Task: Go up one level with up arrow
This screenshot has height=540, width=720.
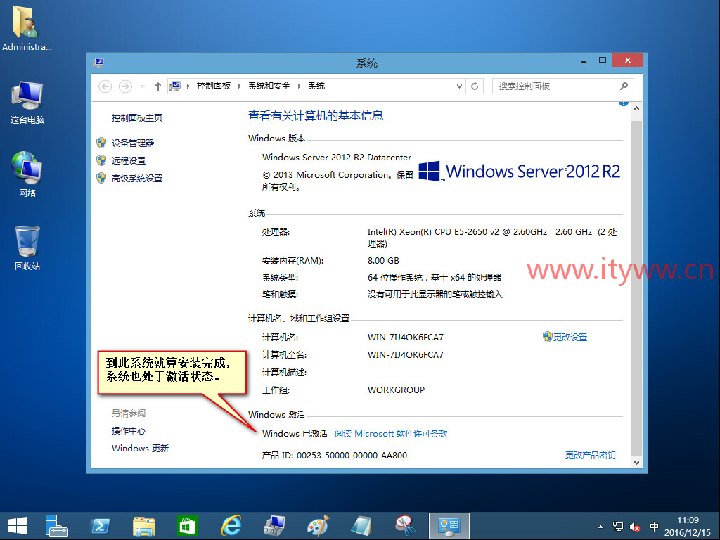Action: coord(158,86)
